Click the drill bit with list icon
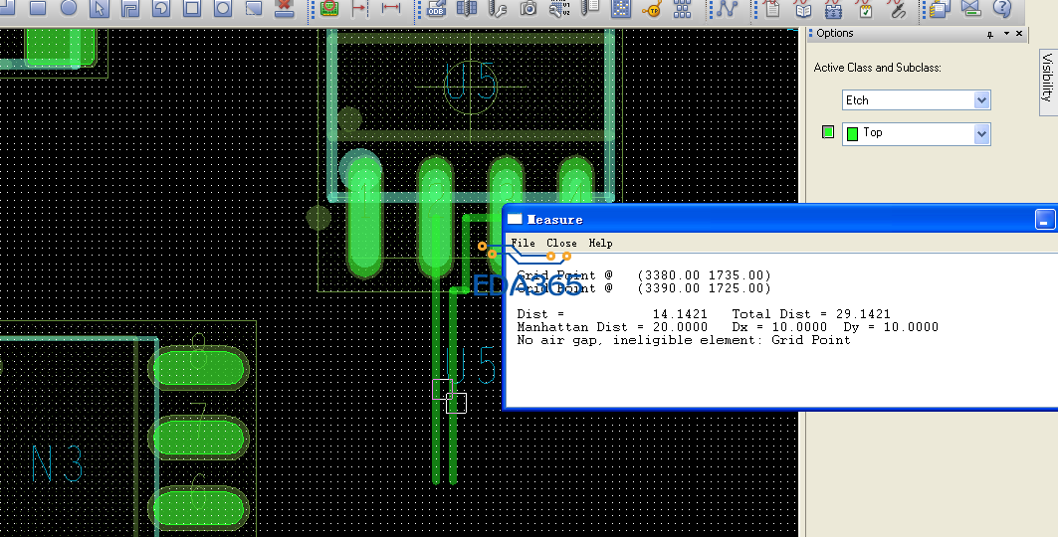The width and height of the screenshot is (1058, 537). (590, 8)
